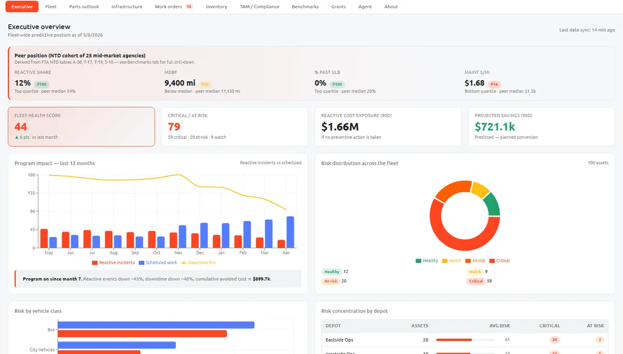The image size is (623, 354).
Task: Click the April scheduled work blue bar
Action: [x=290, y=232]
